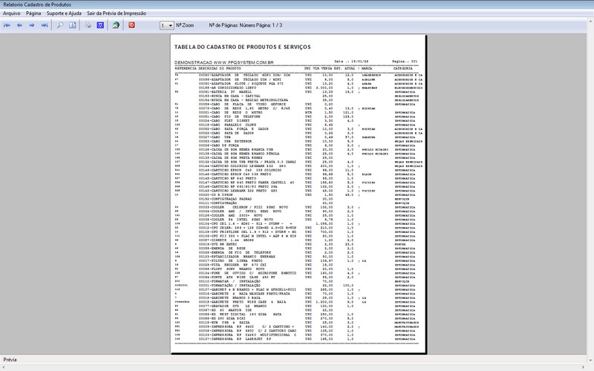
Task: Click the printer icon to print
Action: click(x=88, y=25)
